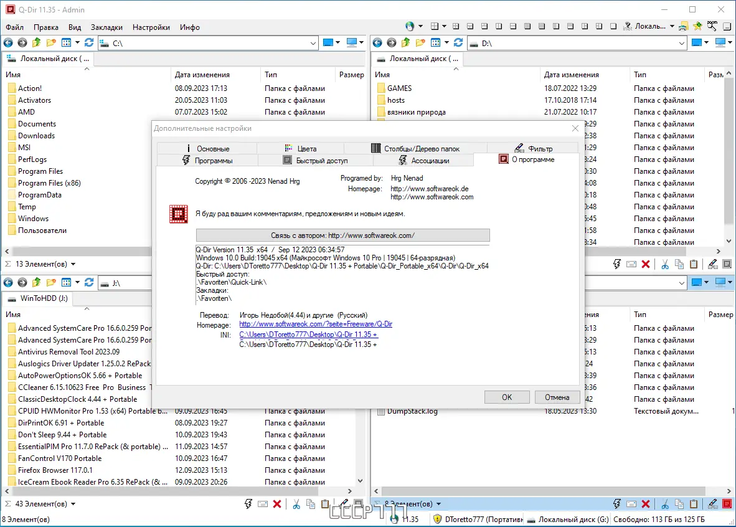This screenshot has height=527, width=736.
Task: Select the single-pane layout icon
Action: point(613,26)
